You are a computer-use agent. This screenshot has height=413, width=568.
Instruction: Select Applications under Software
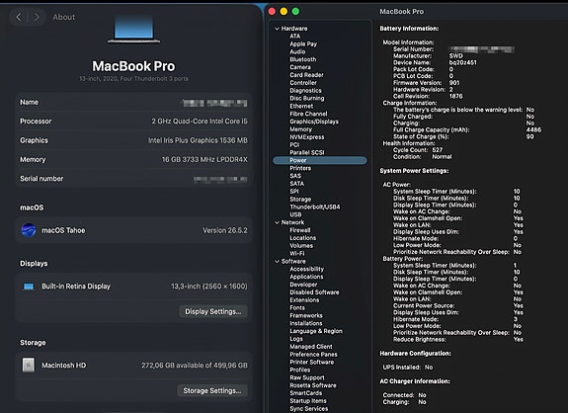(306, 277)
